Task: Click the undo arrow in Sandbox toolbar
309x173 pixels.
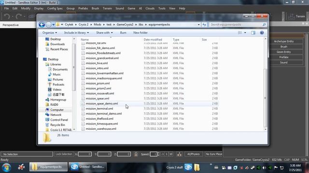Action: coord(7,16)
